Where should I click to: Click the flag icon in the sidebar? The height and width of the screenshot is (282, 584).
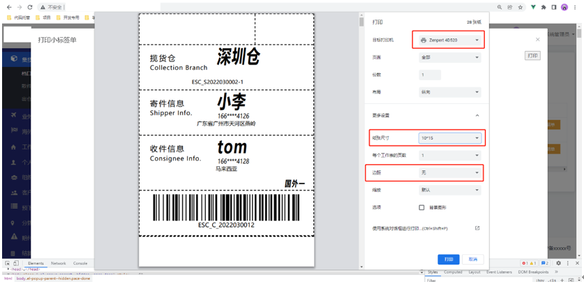click(14, 131)
